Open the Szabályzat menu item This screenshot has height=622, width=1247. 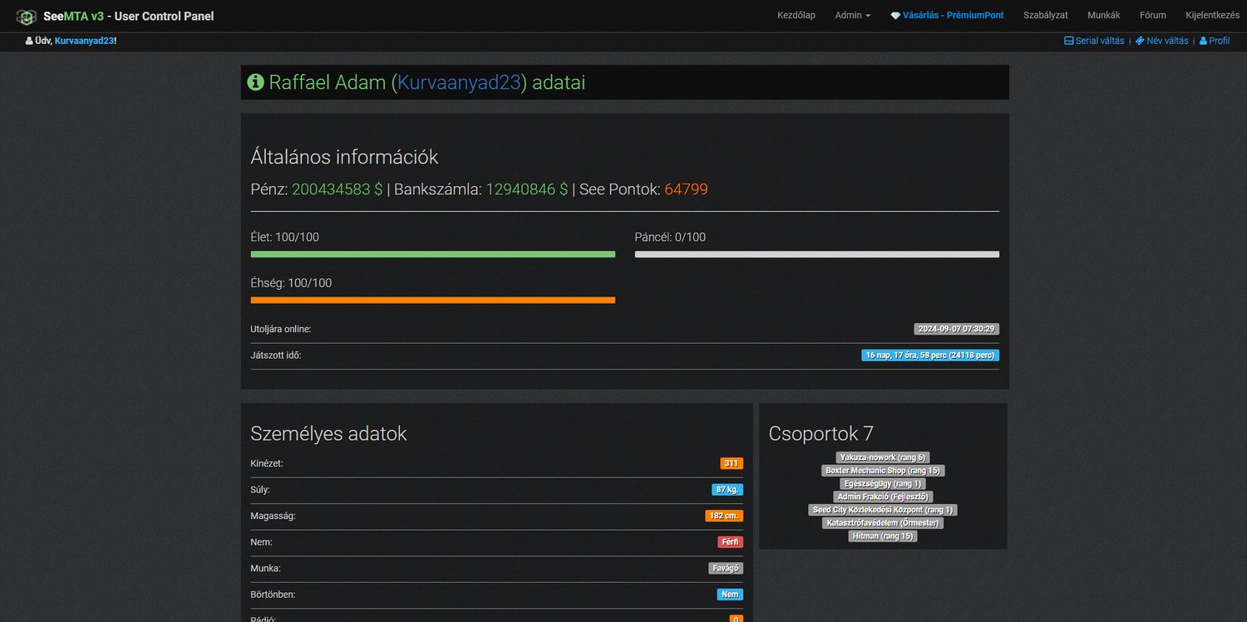[x=1046, y=16]
